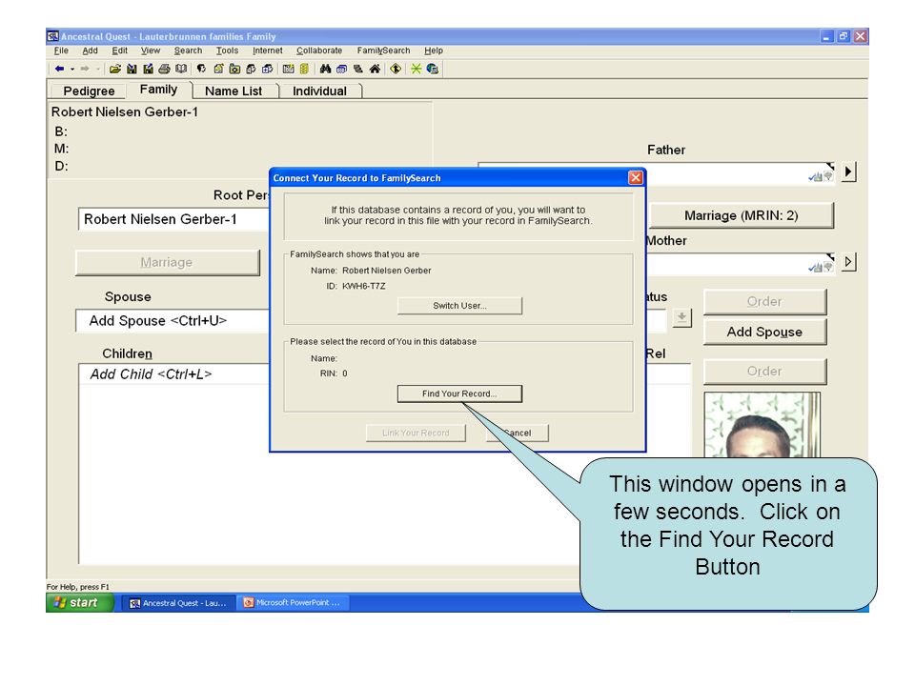Click the camera scrapbook icon in toolbar
The width and height of the screenshot is (915, 686).
[x=234, y=69]
